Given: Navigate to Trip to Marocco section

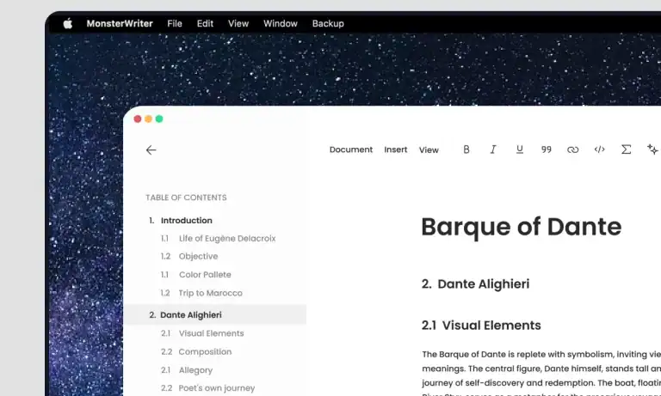Looking at the screenshot, I should (210, 293).
